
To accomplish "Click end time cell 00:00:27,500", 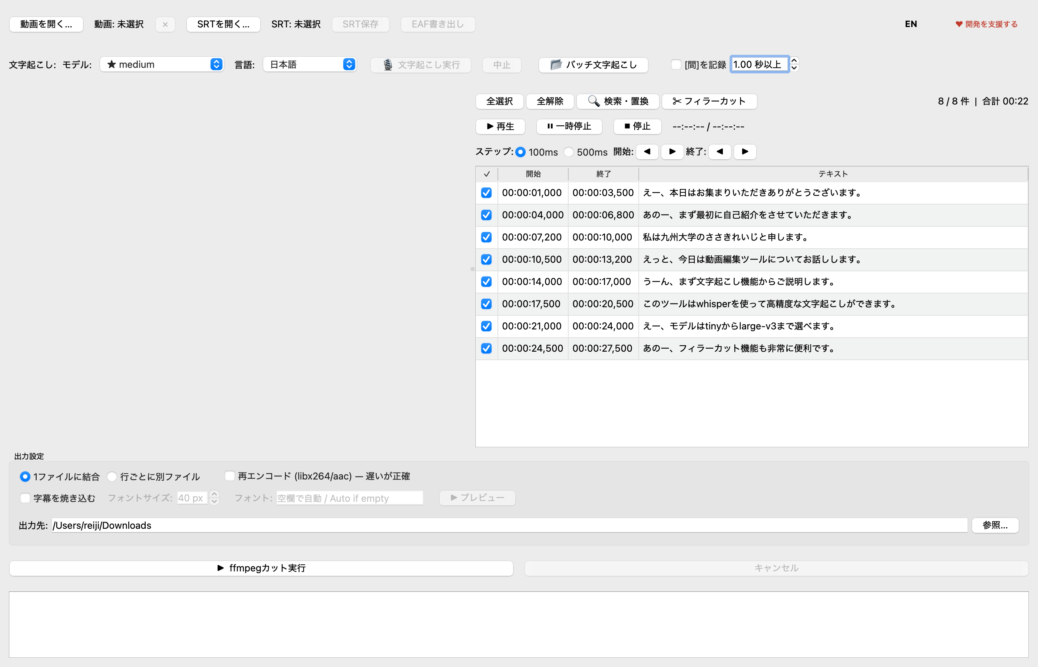I will point(604,348).
